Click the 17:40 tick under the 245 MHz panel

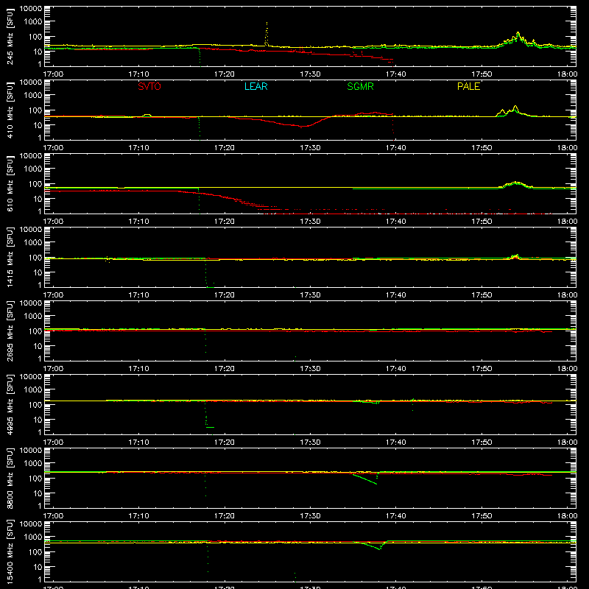(x=396, y=74)
